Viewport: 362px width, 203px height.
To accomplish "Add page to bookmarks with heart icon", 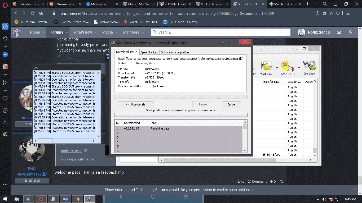I will [338, 13].
